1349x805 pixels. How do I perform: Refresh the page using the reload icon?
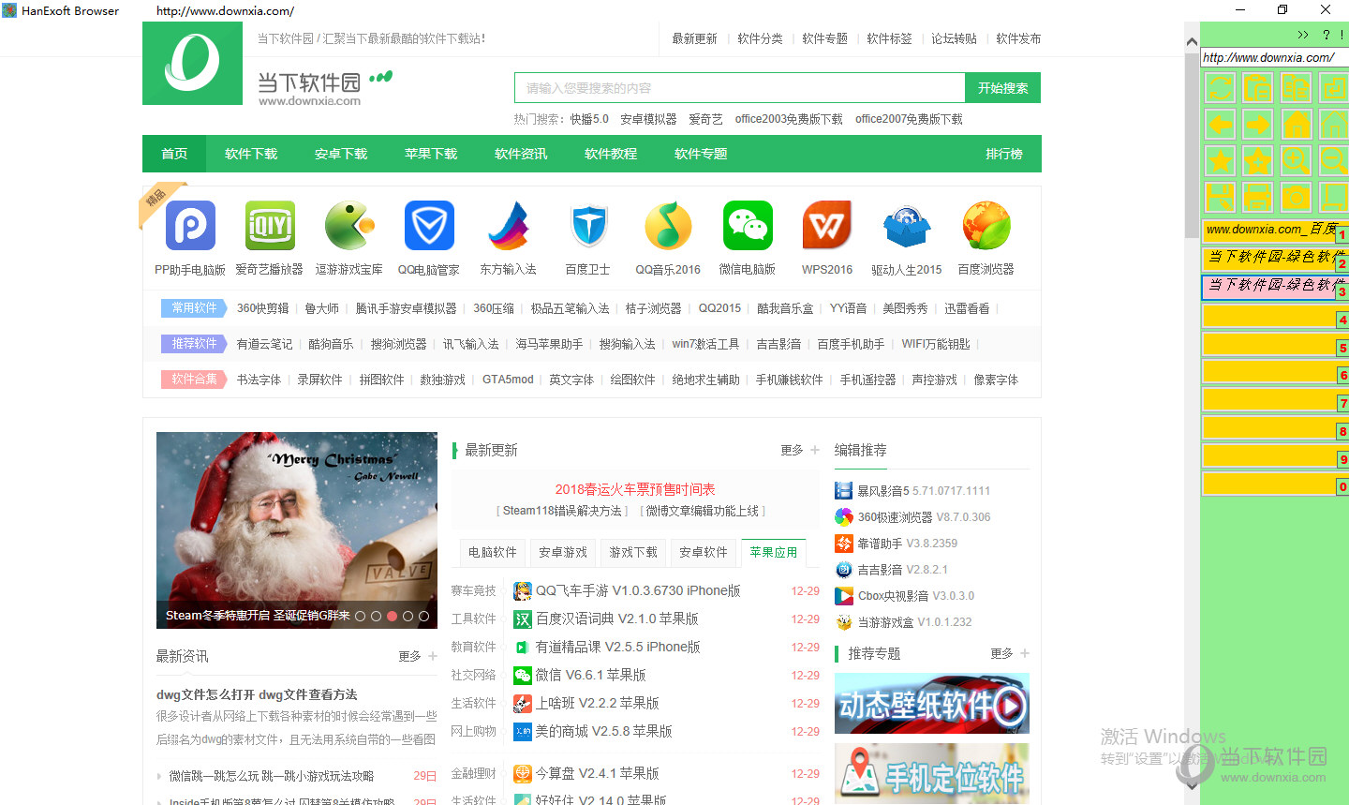[1220, 86]
